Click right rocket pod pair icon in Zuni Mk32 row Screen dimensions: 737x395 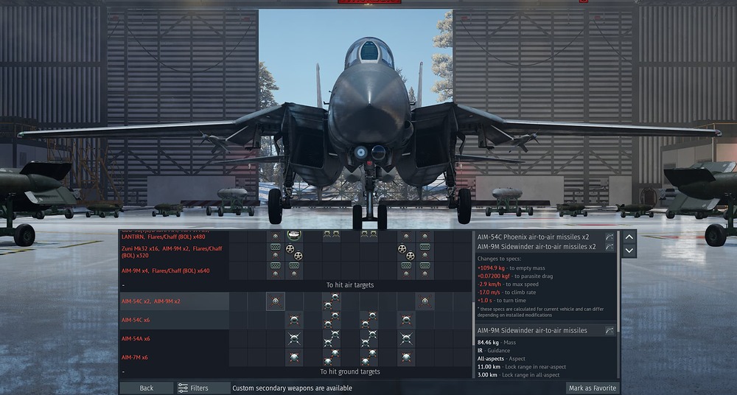click(406, 252)
